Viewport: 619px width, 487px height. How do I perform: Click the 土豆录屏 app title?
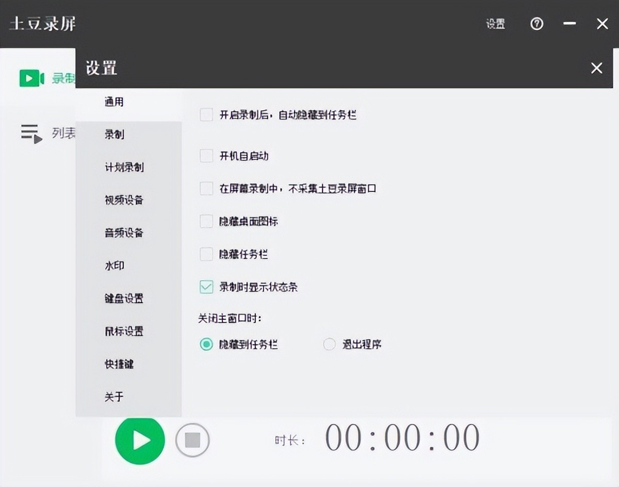tap(42, 23)
